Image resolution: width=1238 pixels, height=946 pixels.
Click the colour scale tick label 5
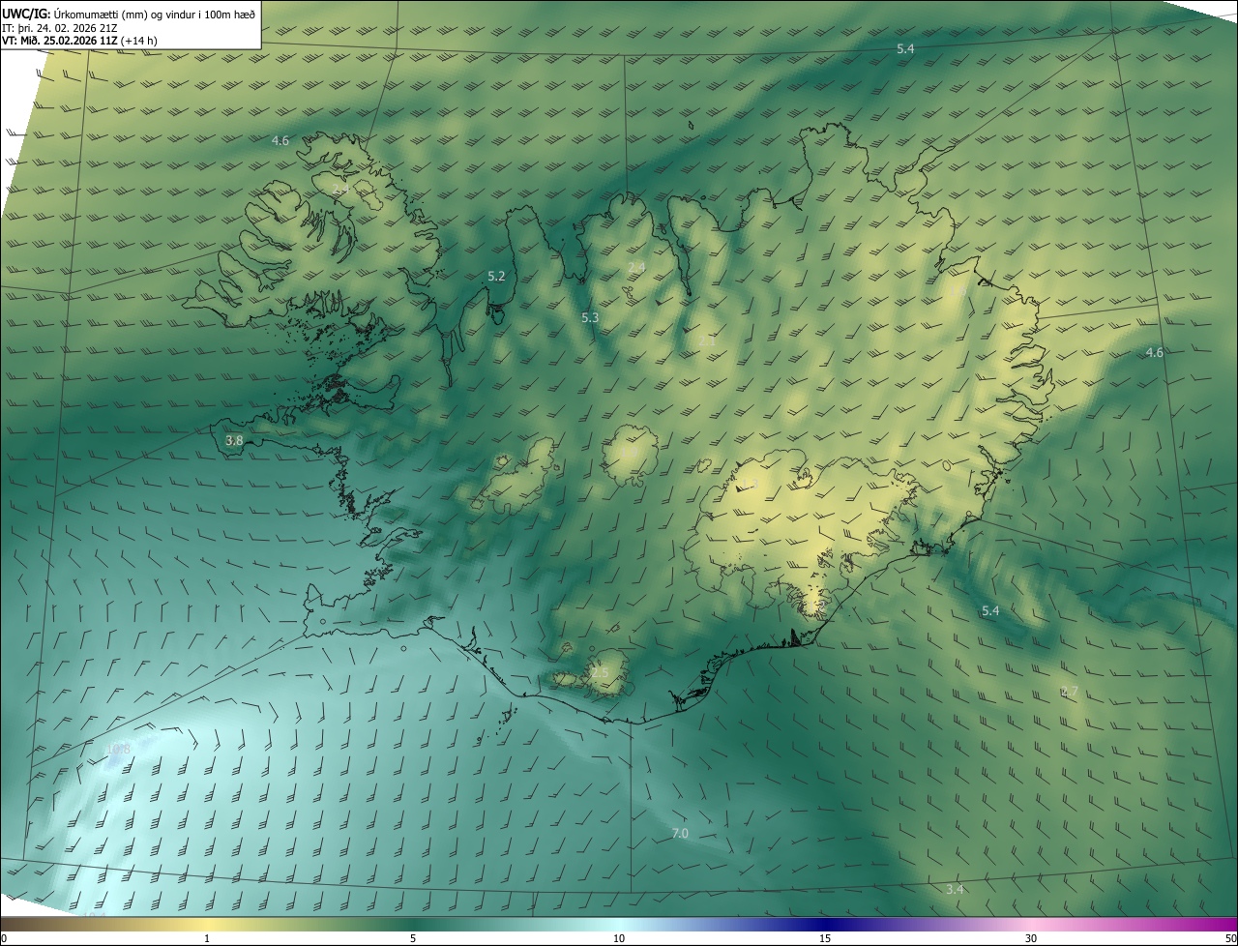[413, 939]
